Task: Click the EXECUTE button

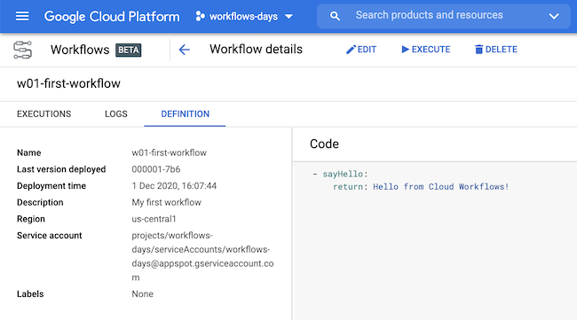Action: click(x=426, y=50)
